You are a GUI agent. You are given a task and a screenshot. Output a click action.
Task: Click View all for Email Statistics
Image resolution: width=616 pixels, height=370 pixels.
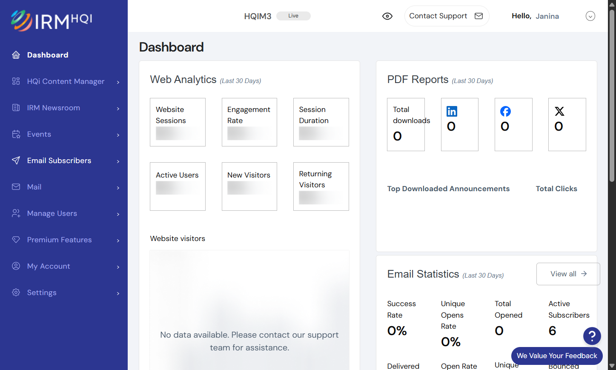click(x=568, y=274)
